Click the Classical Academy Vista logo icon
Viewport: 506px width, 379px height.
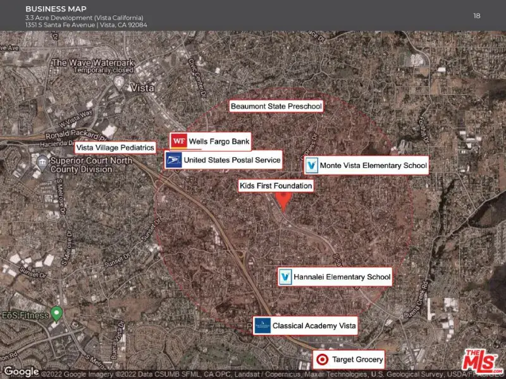262,326
